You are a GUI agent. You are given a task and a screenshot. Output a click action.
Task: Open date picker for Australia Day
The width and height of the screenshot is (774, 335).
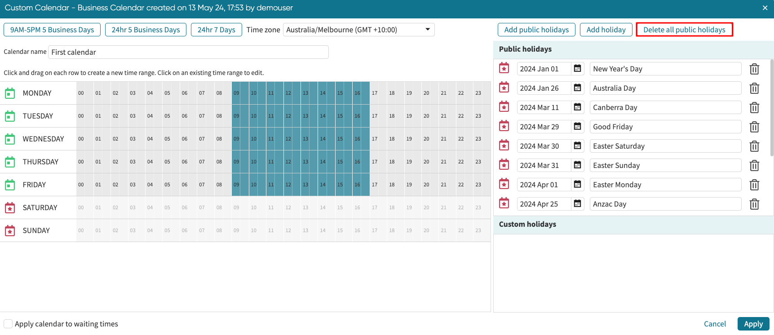(578, 88)
